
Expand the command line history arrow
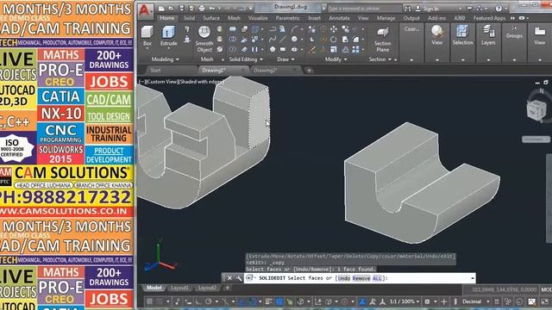pos(473,278)
